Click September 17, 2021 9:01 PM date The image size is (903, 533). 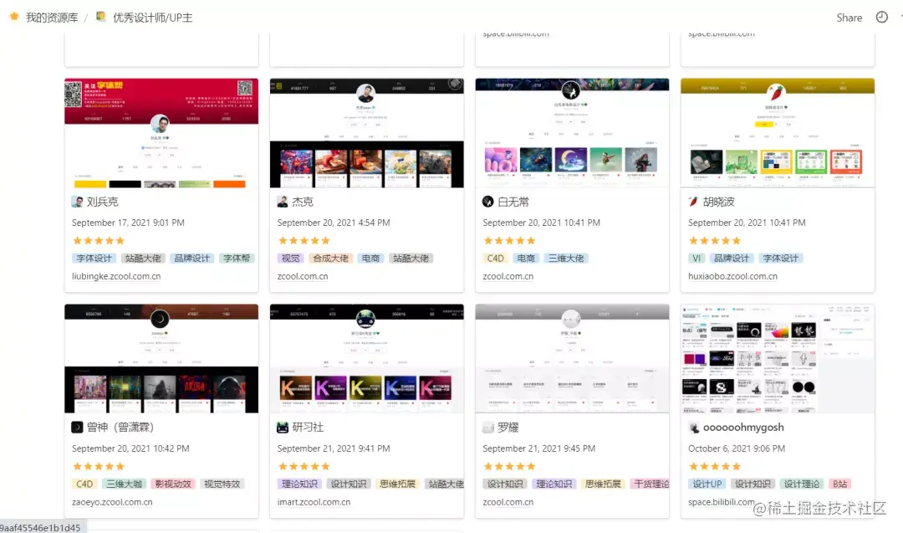click(128, 223)
